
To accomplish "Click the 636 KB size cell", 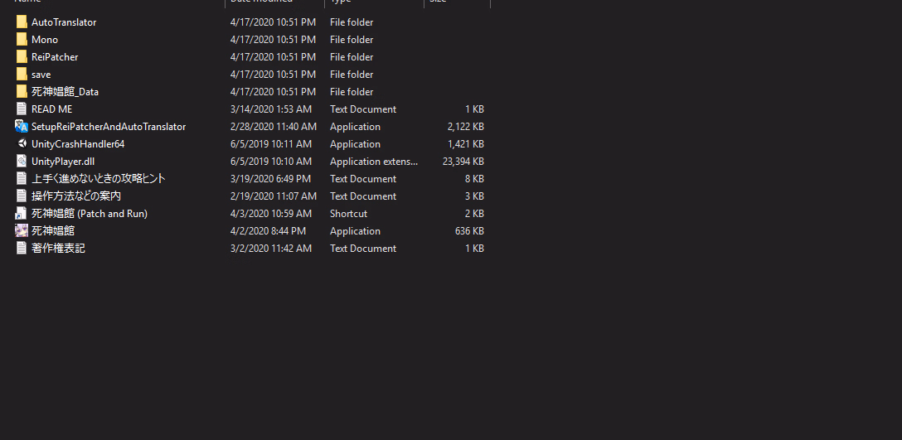I will point(469,230).
